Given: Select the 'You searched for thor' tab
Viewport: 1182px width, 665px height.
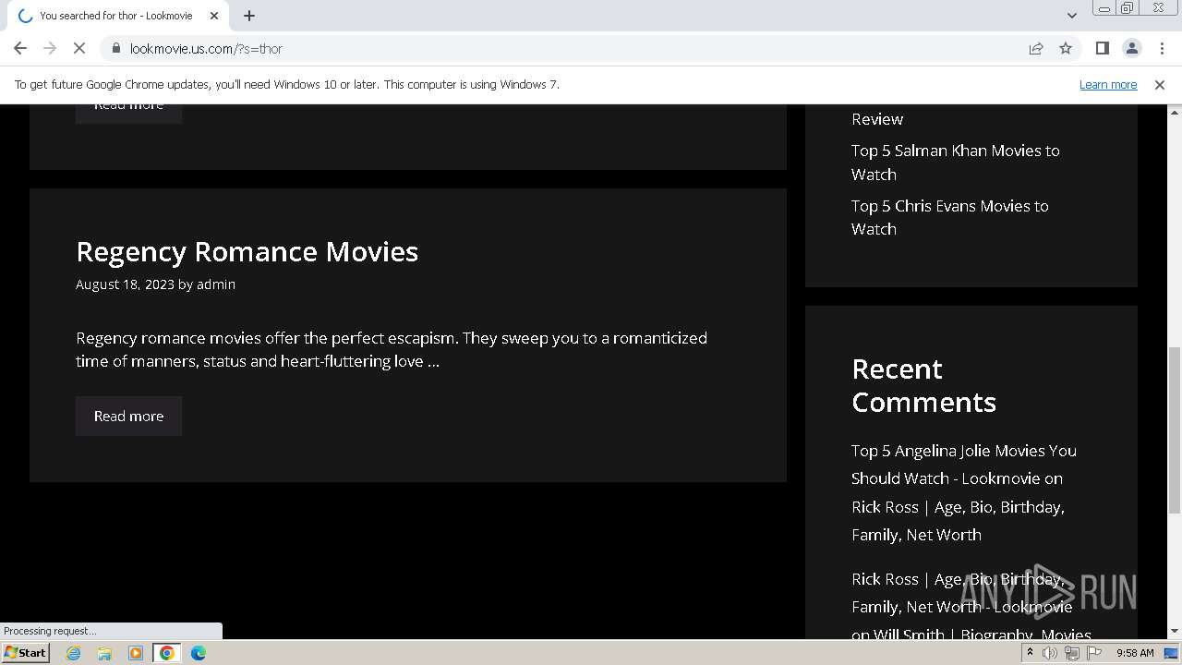Looking at the screenshot, I should 116,16.
